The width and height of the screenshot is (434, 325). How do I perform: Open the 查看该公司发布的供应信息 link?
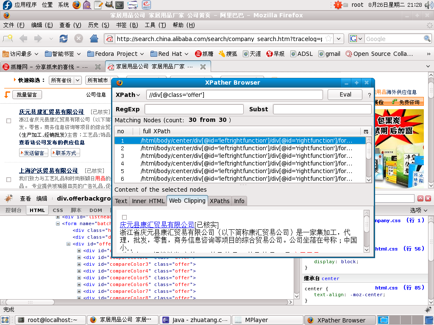52,143
